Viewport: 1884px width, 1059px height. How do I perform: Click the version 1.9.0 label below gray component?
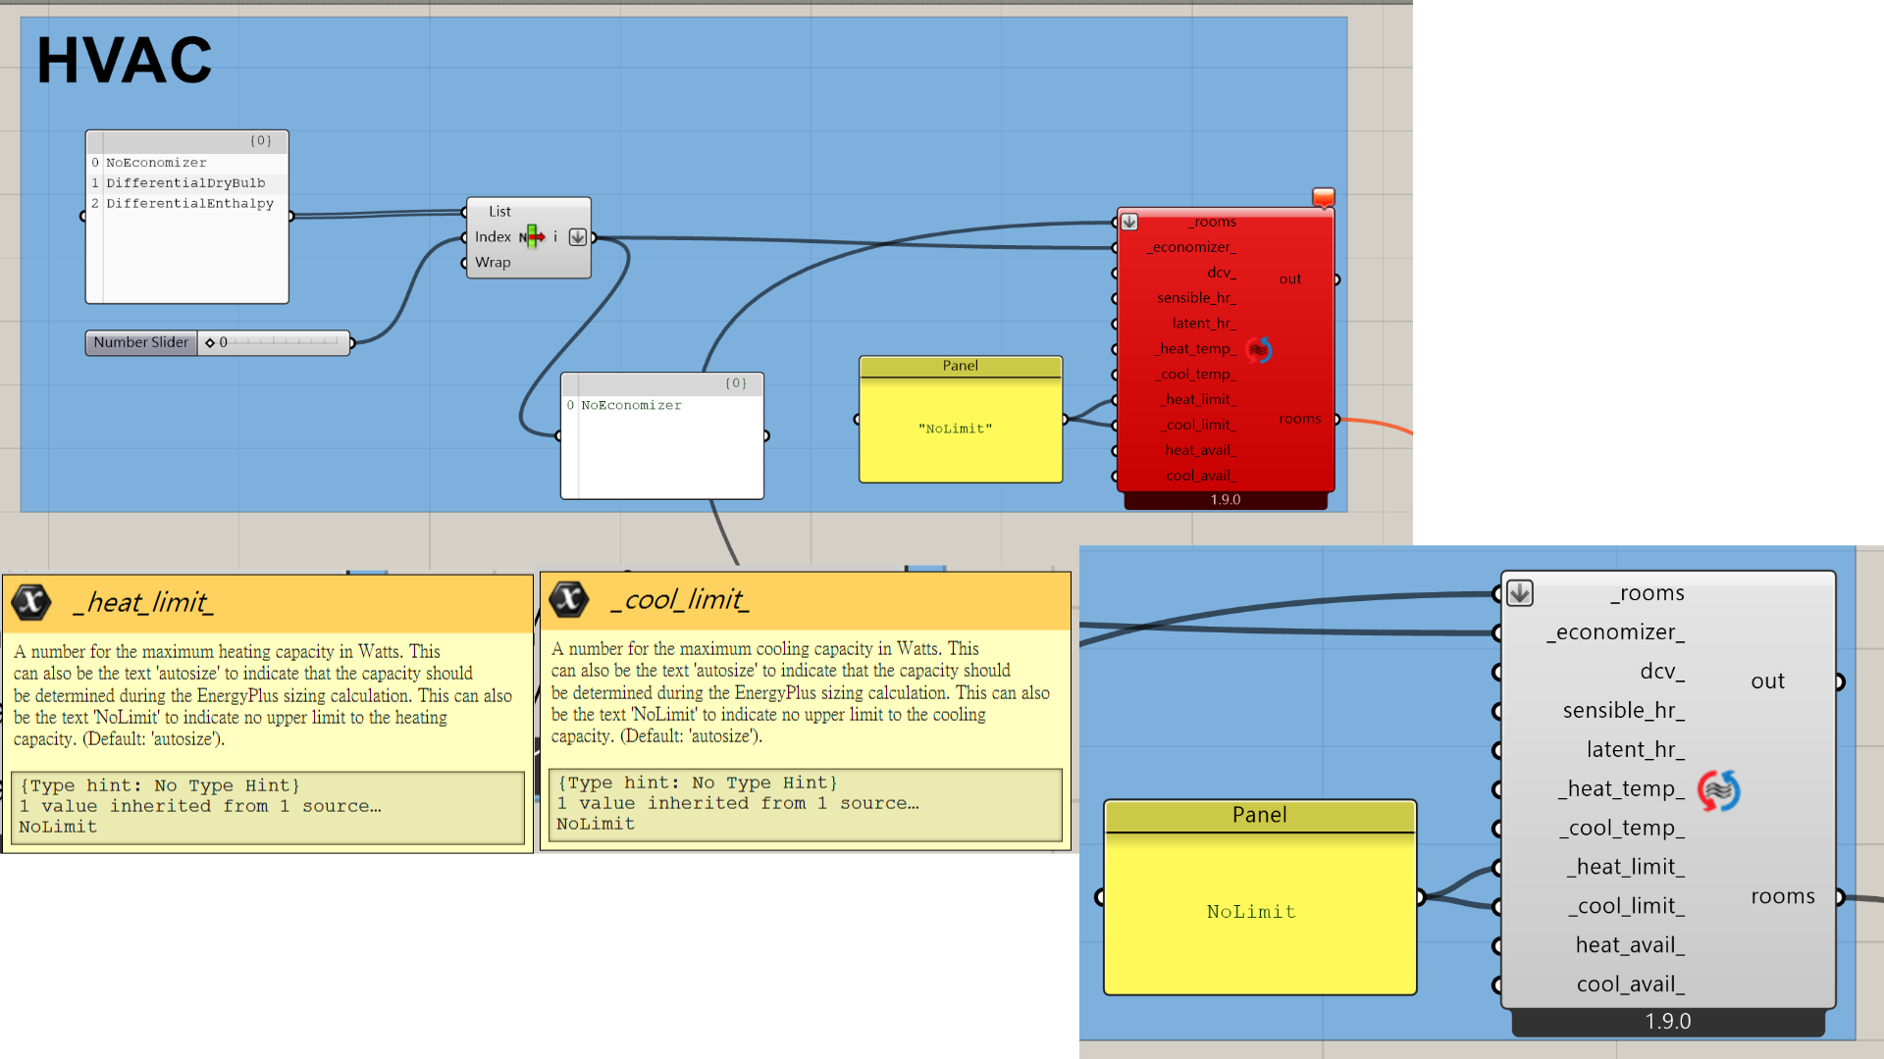[x=1667, y=1022]
